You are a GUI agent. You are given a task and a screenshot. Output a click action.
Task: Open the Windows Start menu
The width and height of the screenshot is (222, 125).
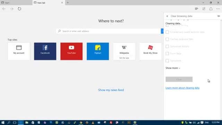tap(3, 123)
